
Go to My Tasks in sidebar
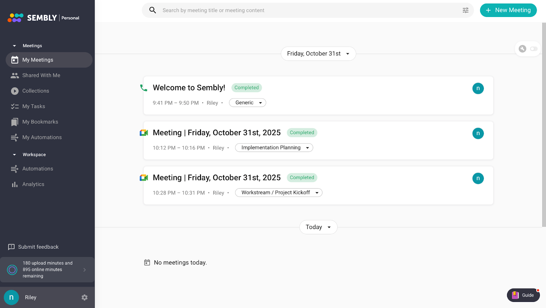(x=33, y=107)
